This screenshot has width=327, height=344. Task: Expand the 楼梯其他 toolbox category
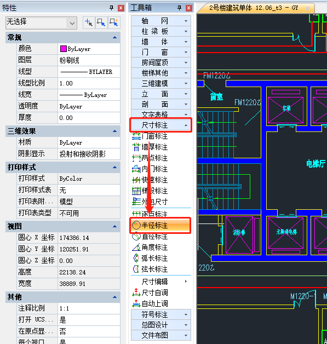[x=161, y=73]
